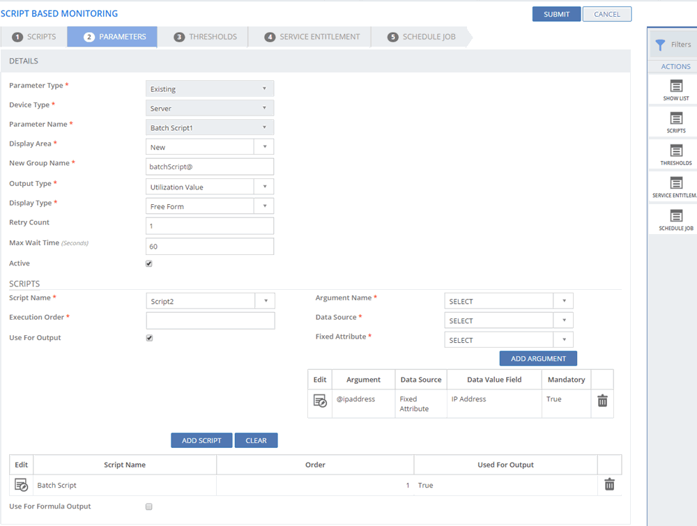
Task: Open the Output Type dropdown
Action: point(210,187)
